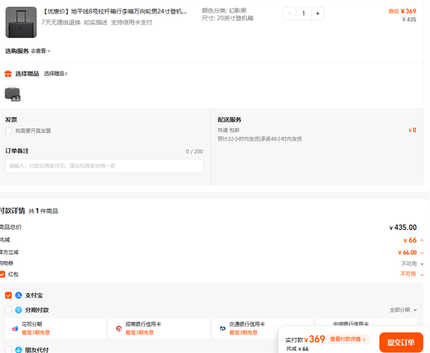This screenshot has width=430, height=353.
Task: Click the orange gift box icon
Action: pyautogui.click(x=8, y=74)
